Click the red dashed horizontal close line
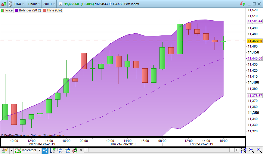Image resolution: width=263 pixels, height=154 pixels. coord(123,41)
